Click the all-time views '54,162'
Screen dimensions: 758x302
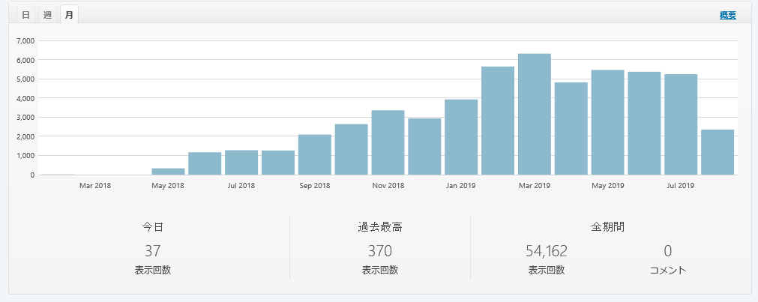pyautogui.click(x=547, y=251)
